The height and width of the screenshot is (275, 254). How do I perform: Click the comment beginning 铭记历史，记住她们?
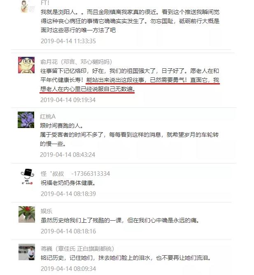tap(126, 258)
